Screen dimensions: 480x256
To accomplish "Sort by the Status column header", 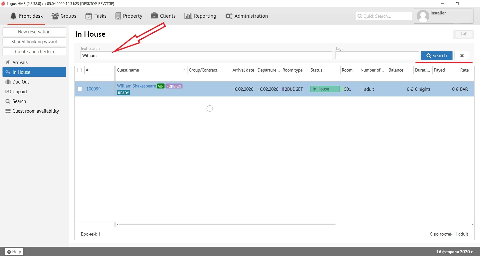I will tap(324, 70).
